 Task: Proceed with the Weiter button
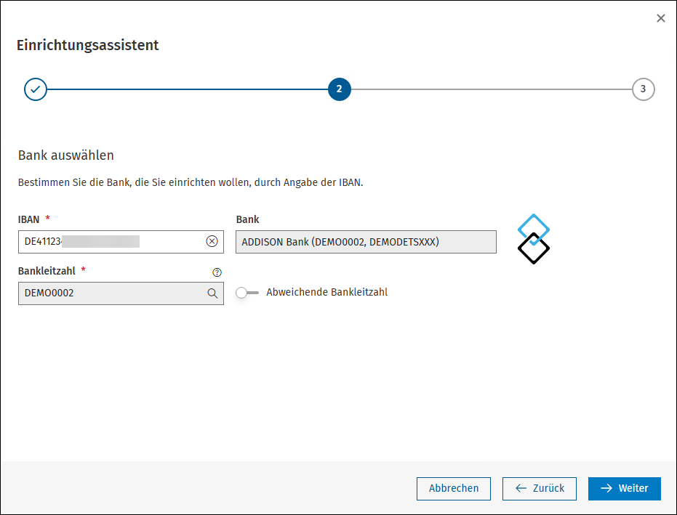click(625, 488)
